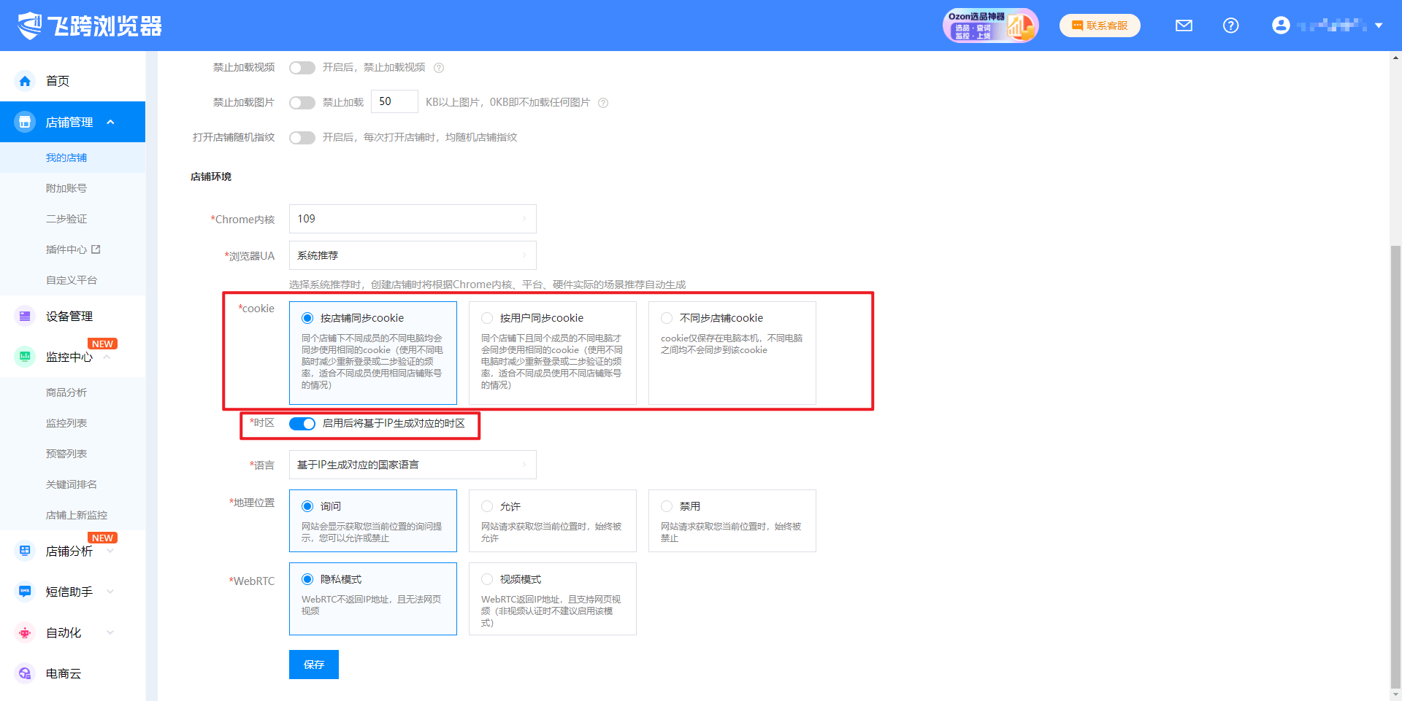1402x701 pixels.
Task: Select the 按用户同步cookie radio option
Action: [x=487, y=318]
